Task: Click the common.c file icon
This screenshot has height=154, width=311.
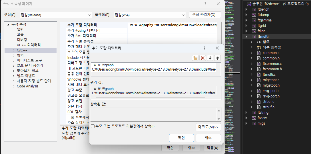Action: (x=259, y=53)
